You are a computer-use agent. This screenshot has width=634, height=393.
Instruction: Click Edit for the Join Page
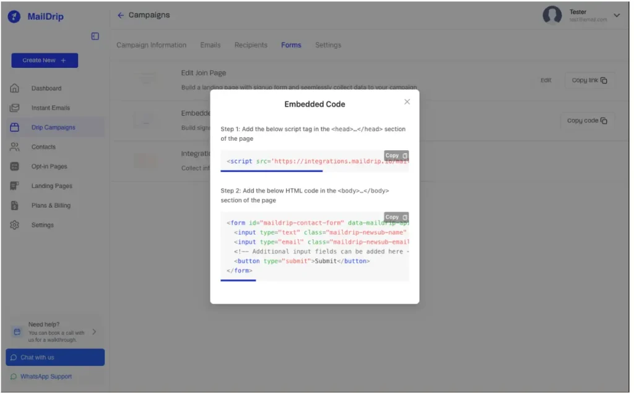pyautogui.click(x=546, y=80)
